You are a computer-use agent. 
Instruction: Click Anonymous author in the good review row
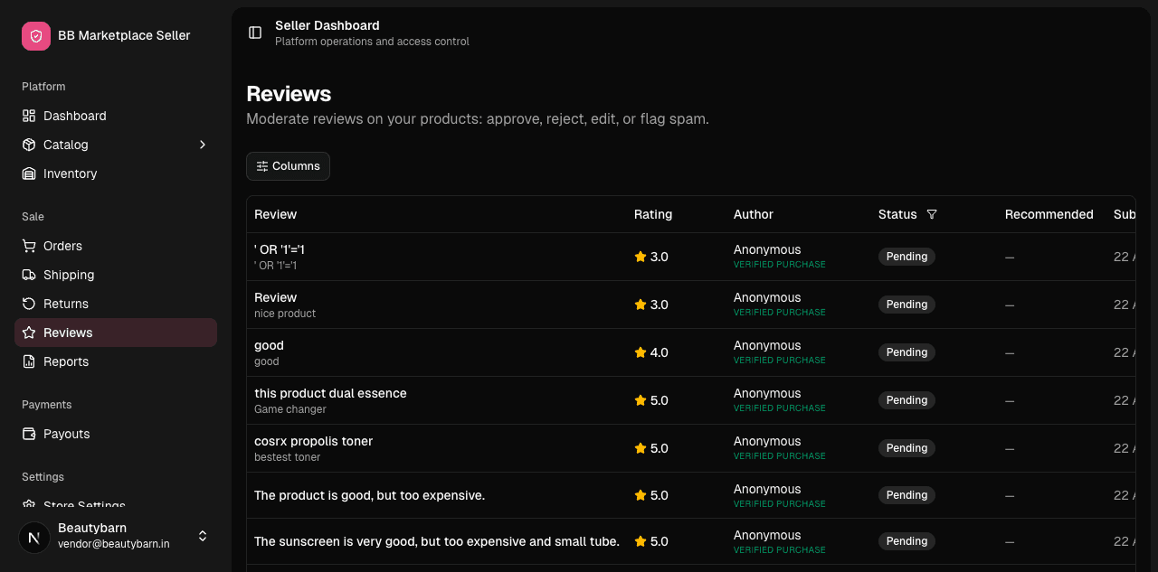pyautogui.click(x=767, y=345)
